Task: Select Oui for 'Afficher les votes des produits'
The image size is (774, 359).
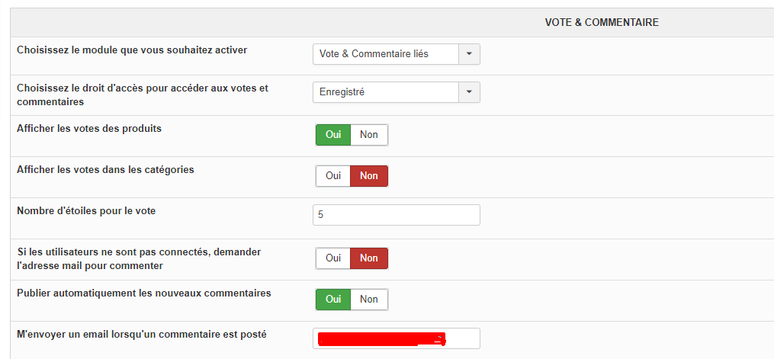Action: (333, 135)
